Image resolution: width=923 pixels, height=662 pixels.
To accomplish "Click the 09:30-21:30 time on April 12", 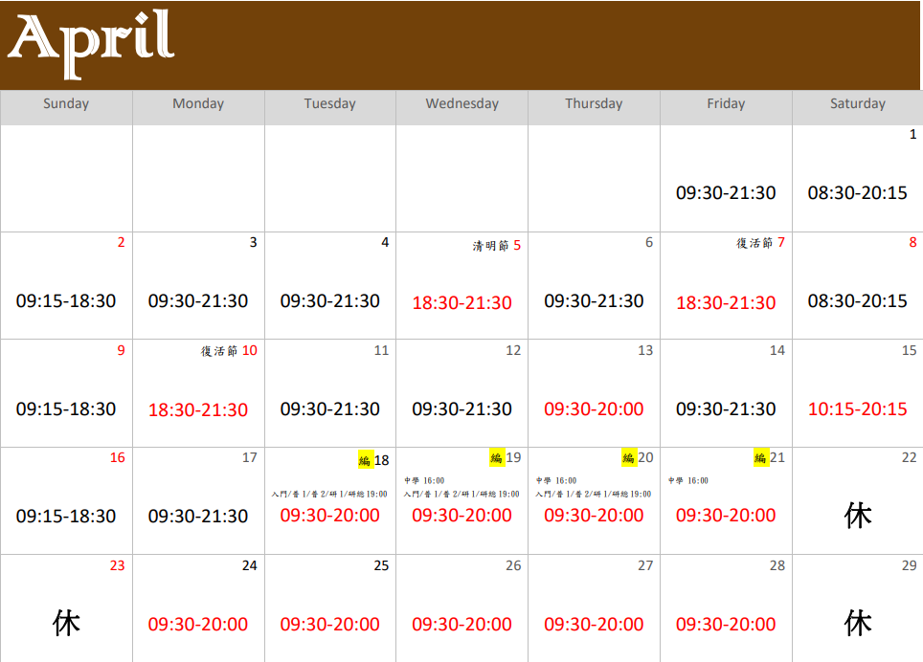I will tap(462, 409).
